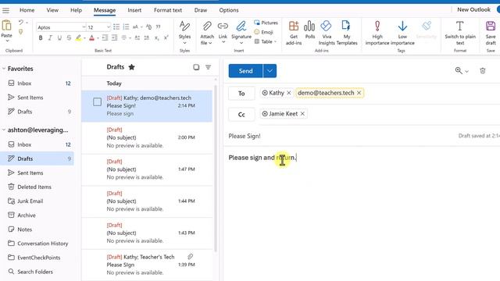Select the Format Painter icon

point(21,32)
